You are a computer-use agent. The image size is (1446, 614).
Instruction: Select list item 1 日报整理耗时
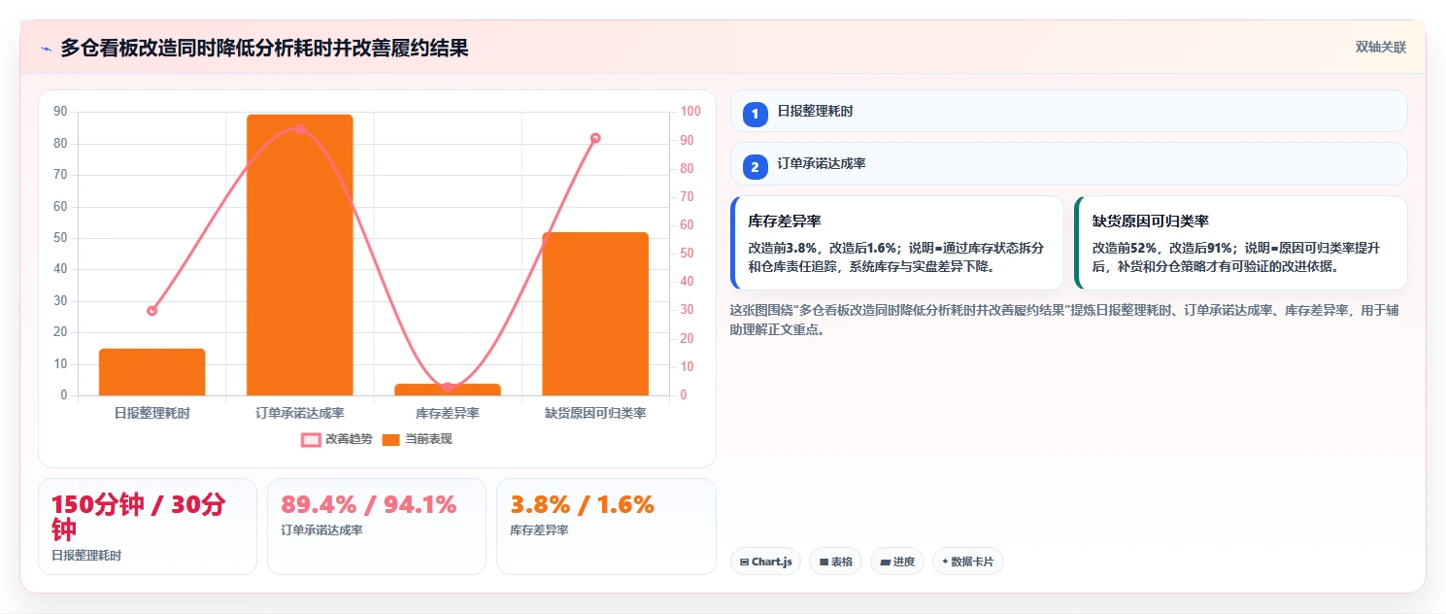click(1068, 111)
